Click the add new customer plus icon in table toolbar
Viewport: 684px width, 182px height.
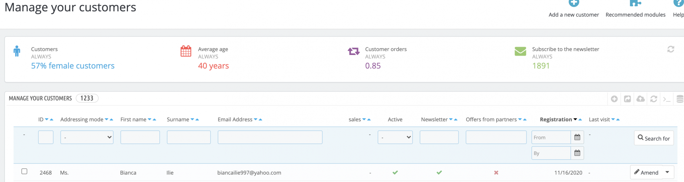click(614, 99)
